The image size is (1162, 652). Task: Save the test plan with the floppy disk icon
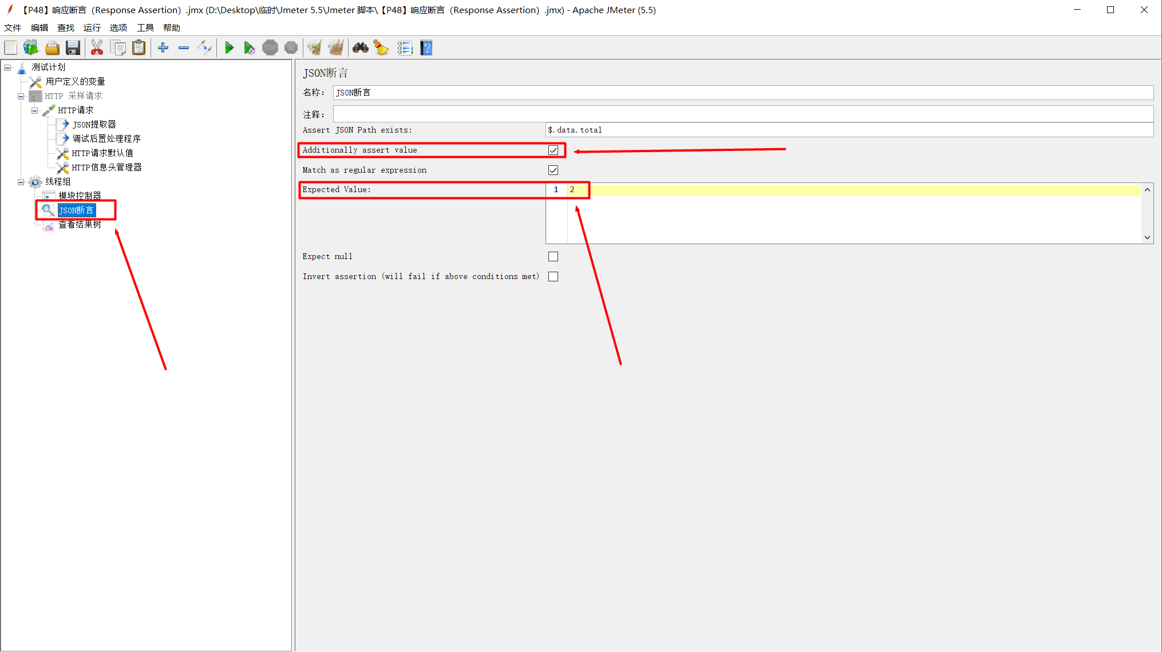[x=73, y=48]
